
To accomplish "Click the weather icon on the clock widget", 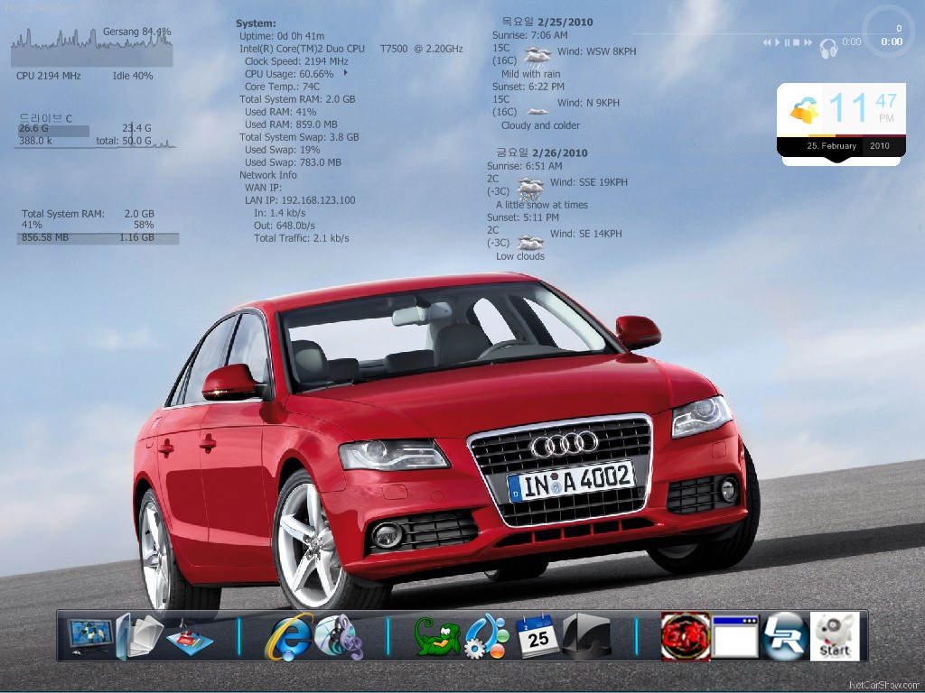I will pyautogui.click(x=805, y=110).
